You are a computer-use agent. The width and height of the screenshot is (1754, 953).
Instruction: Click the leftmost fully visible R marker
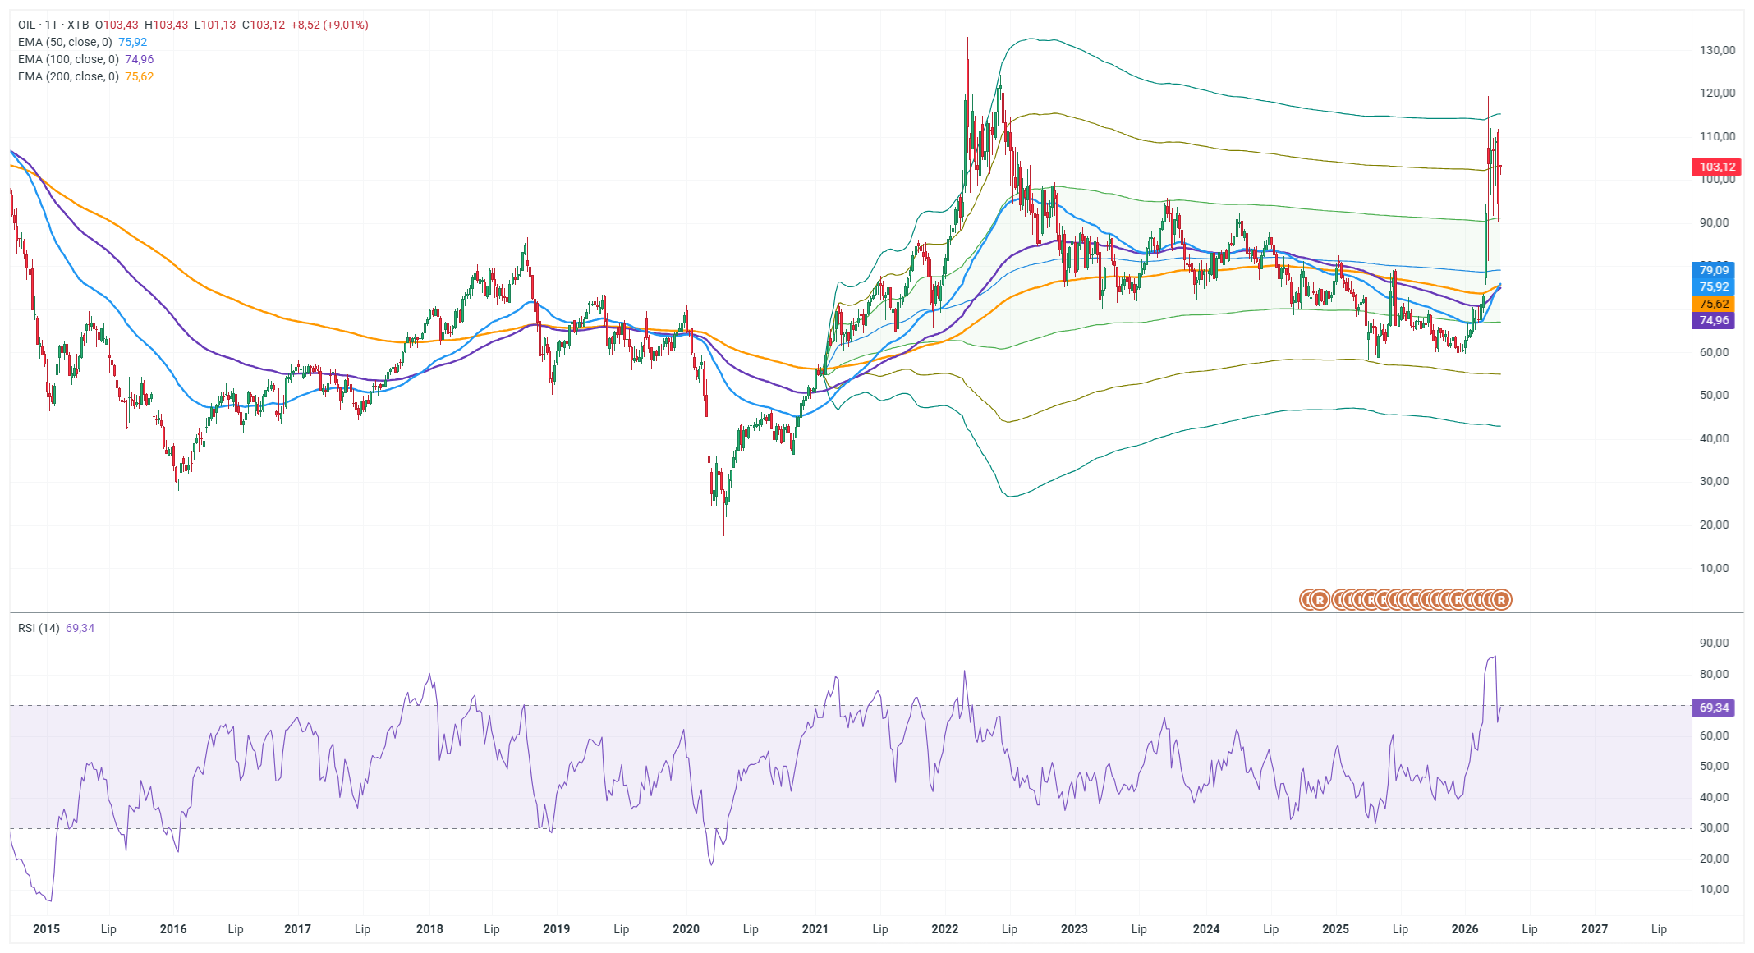tap(1320, 600)
